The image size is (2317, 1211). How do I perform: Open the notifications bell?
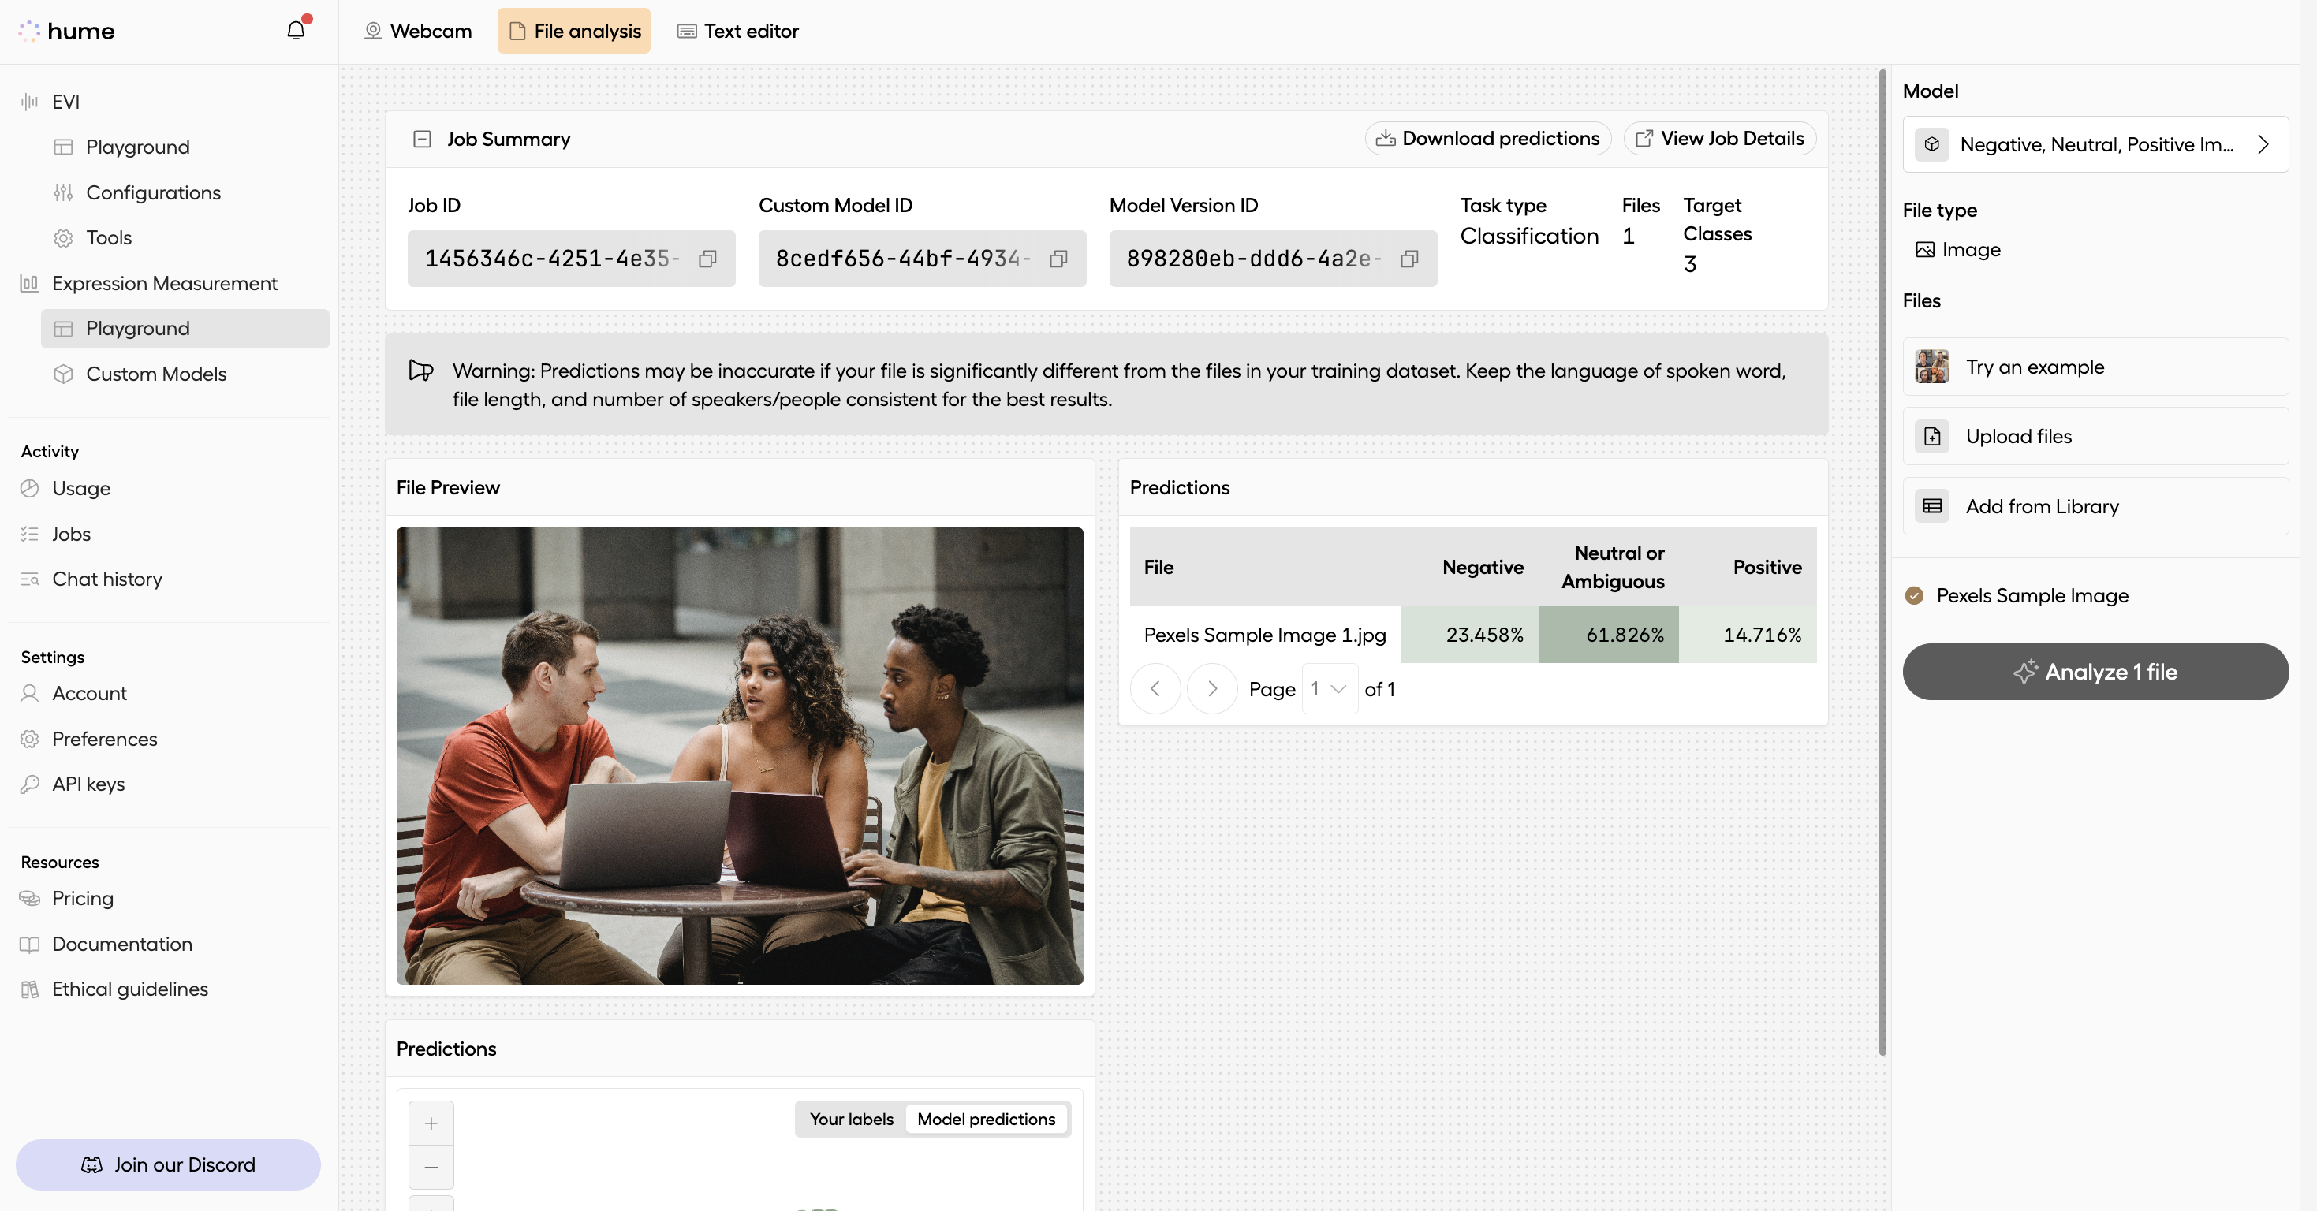click(297, 30)
